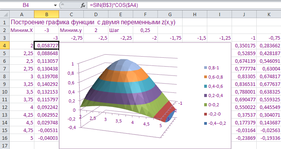This screenshot has width=281, height=149.
Task: Select column B header
Action: [47, 14]
